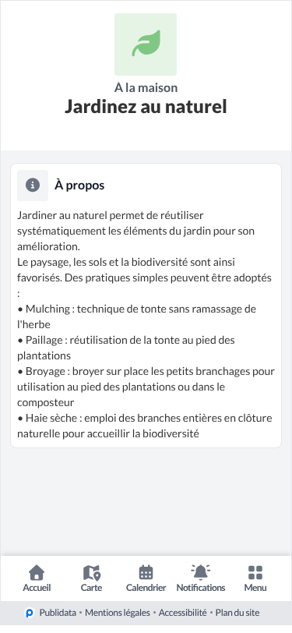Image resolution: width=292 pixels, height=633 pixels.
Task: Select the Calendrier tab label
Action: (146, 588)
